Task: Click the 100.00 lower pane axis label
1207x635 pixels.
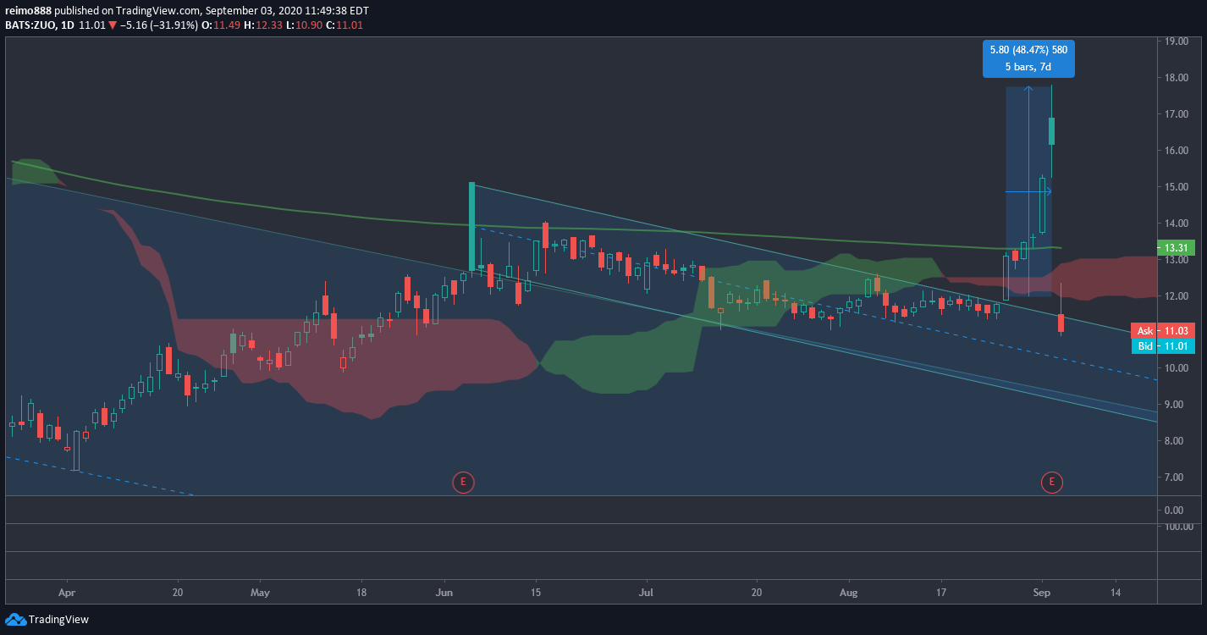Action: 1177,527
